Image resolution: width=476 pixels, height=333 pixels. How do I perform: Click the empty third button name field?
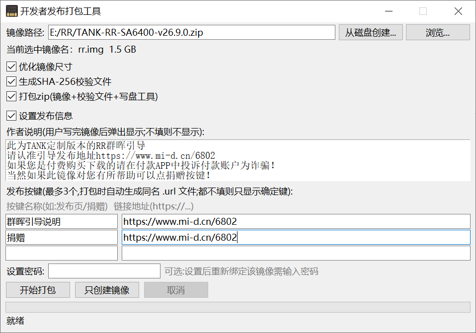pyautogui.click(x=62, y=253)
